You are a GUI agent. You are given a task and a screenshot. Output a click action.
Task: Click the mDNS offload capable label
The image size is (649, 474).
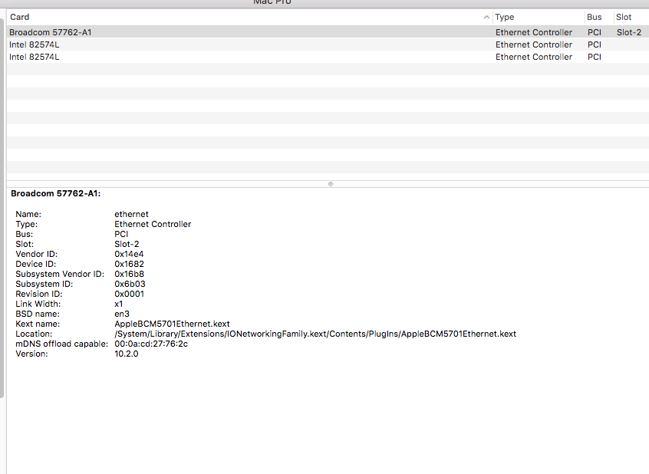[x=61, y=344]
